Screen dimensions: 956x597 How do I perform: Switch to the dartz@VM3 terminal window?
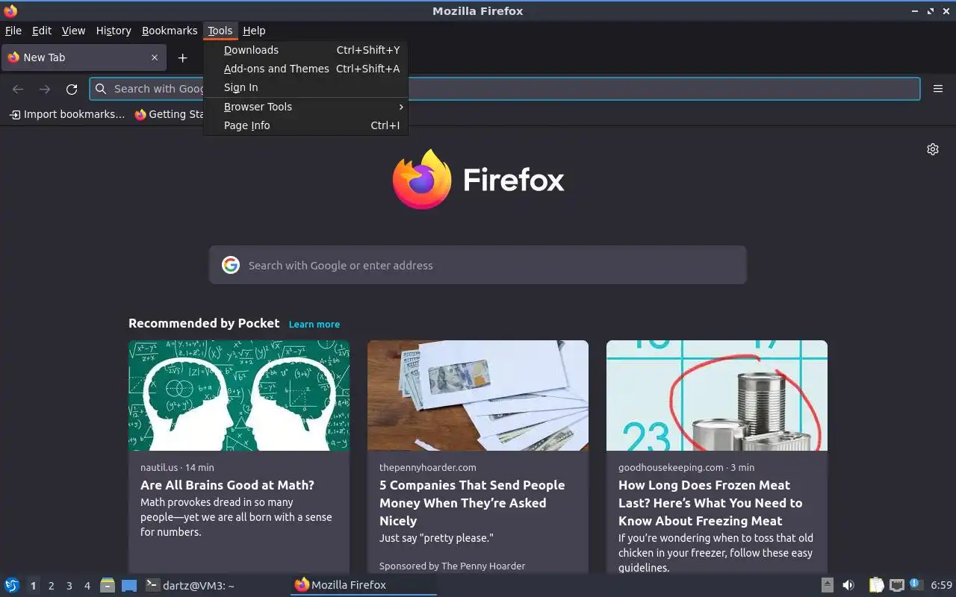point(190,585)
